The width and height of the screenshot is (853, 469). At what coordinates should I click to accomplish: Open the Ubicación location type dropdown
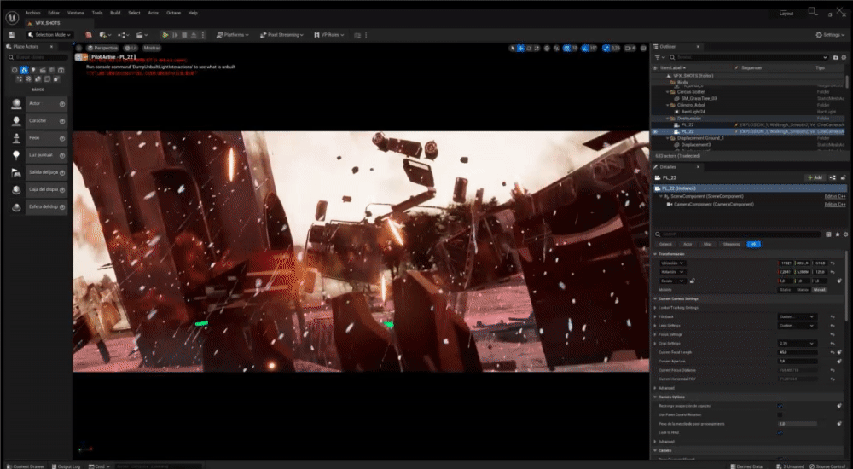[x=672, y=263]
